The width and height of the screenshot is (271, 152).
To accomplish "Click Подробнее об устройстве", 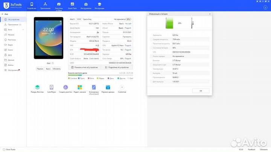I will coord(117,68).
